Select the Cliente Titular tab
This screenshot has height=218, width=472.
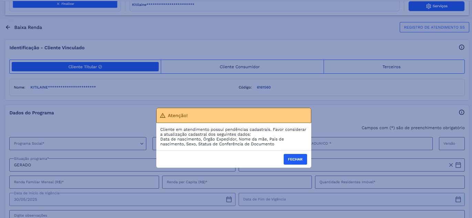point(85,67)
